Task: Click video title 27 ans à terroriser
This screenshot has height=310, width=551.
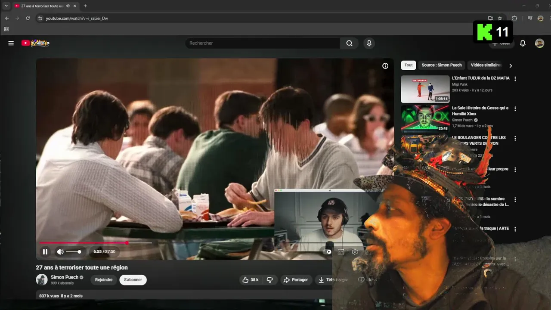Action: point(82,267)
